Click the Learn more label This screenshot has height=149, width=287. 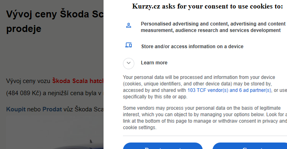click(154, 63)
